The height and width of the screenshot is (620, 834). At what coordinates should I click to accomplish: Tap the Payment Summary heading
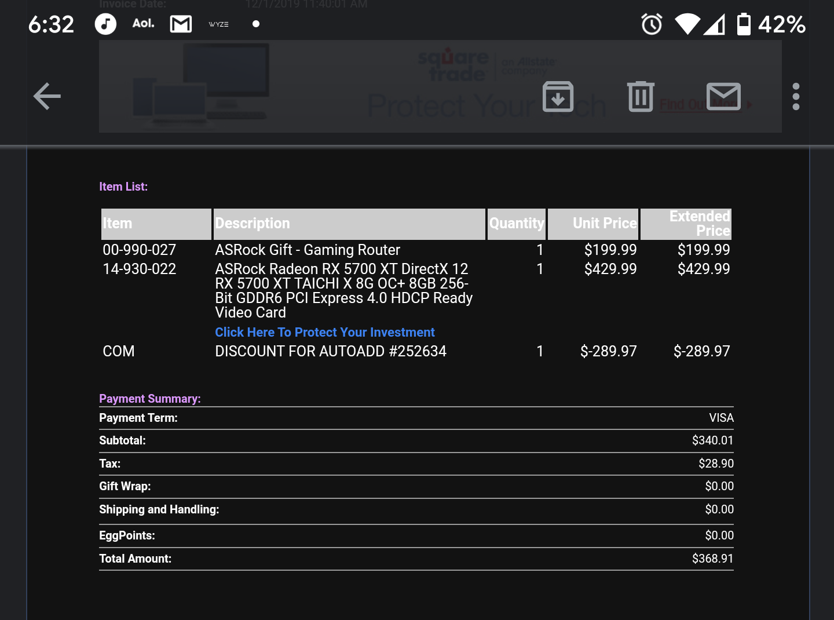point(150,399)
